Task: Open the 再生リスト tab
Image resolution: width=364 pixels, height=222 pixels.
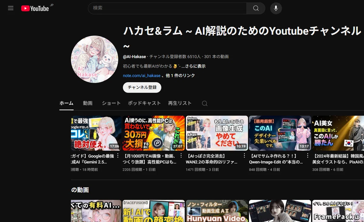Action: pos(180,103)
